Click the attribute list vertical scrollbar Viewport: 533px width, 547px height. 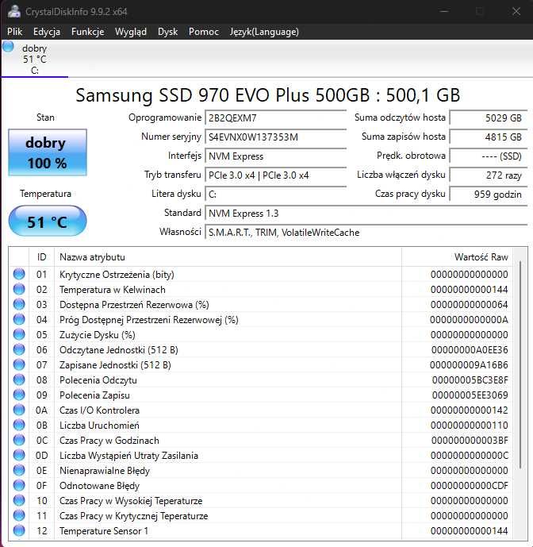(x=520, y=364)
